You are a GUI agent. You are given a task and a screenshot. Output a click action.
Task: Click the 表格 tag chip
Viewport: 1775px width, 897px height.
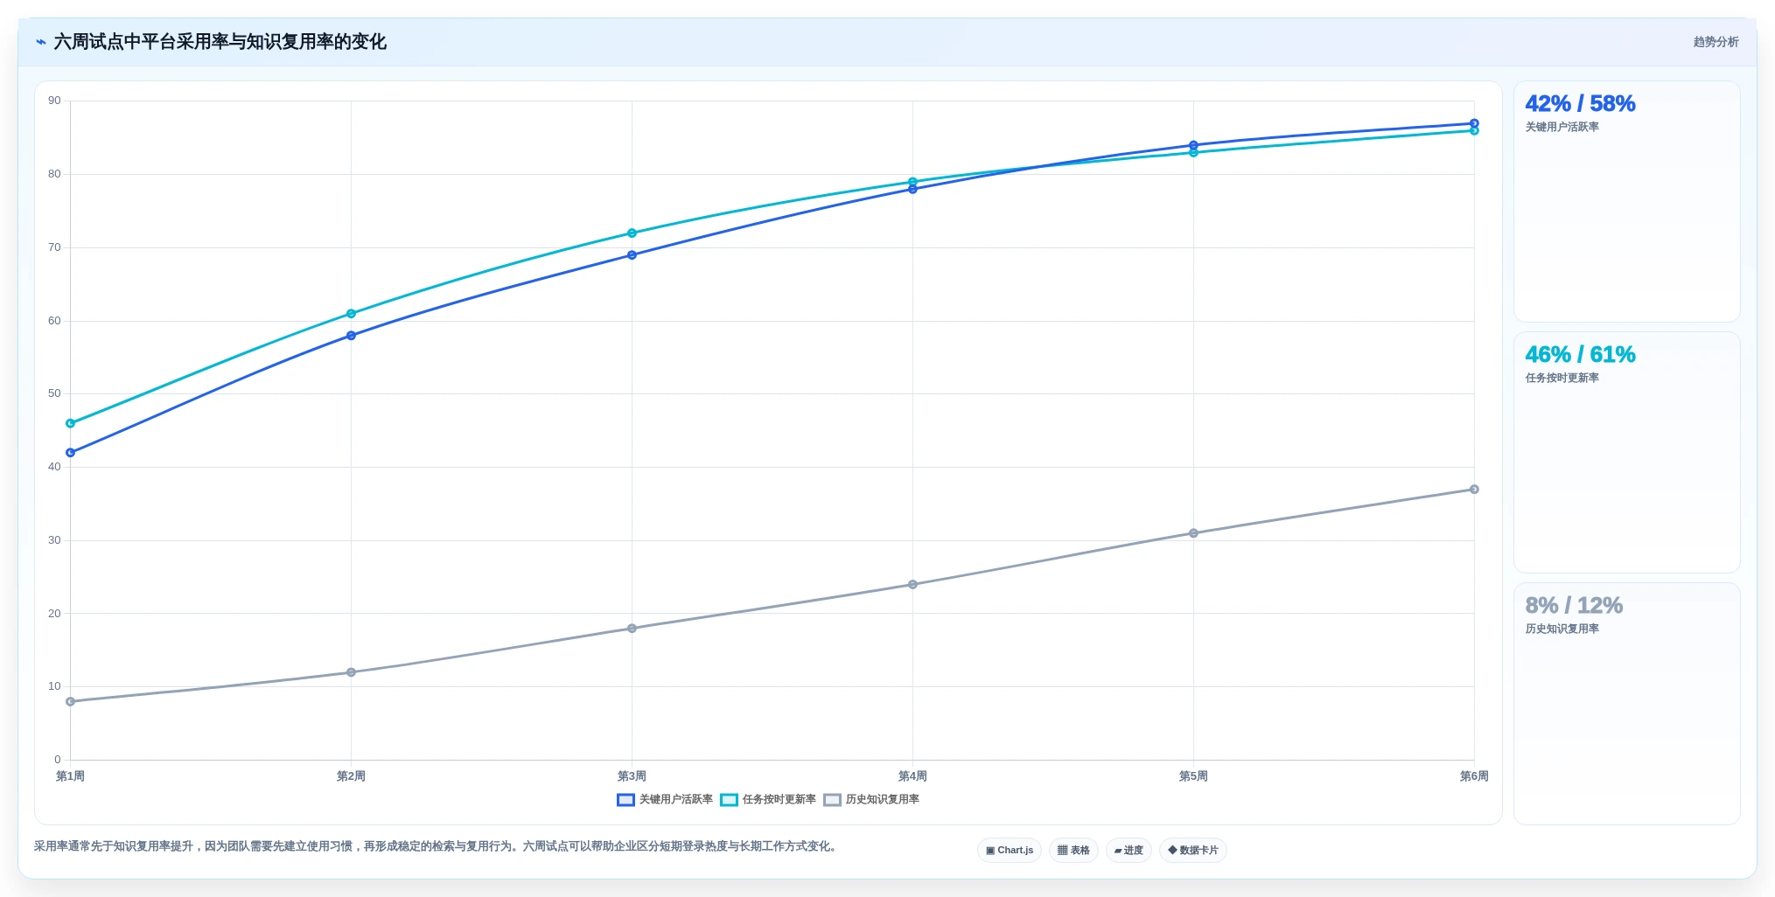(x=1073, y=851)
